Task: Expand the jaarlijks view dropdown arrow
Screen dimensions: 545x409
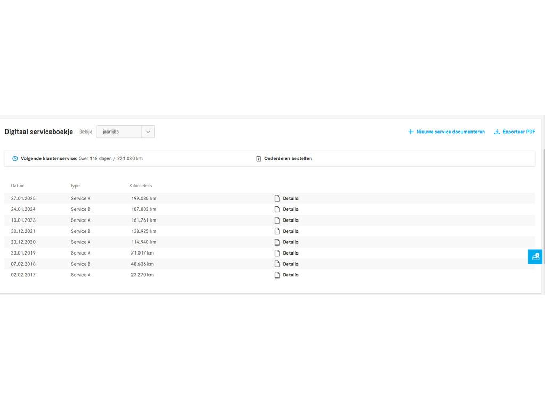Action: (148, 132)
